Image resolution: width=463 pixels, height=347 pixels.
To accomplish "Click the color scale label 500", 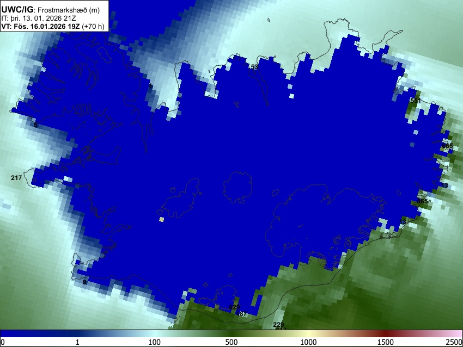I will (x=231, y=342).
